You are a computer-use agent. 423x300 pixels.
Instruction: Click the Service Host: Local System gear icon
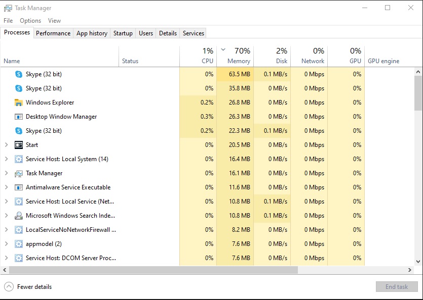19,159
